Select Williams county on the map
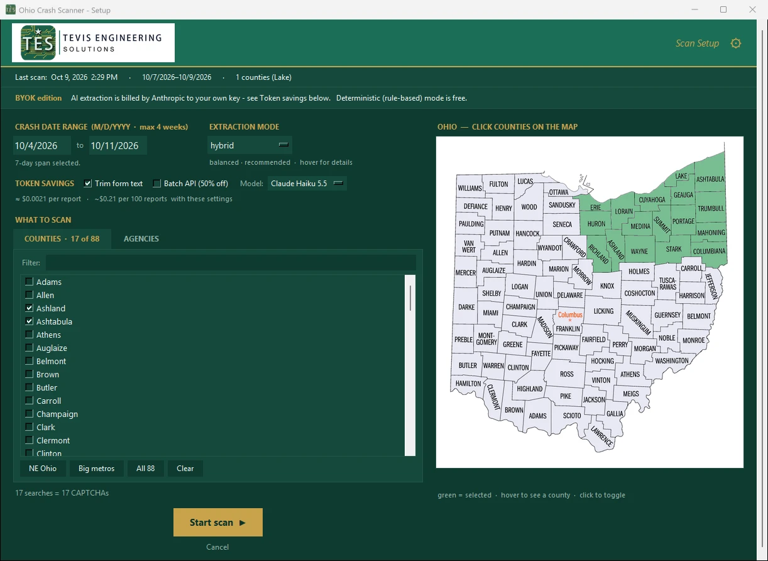 469,188
